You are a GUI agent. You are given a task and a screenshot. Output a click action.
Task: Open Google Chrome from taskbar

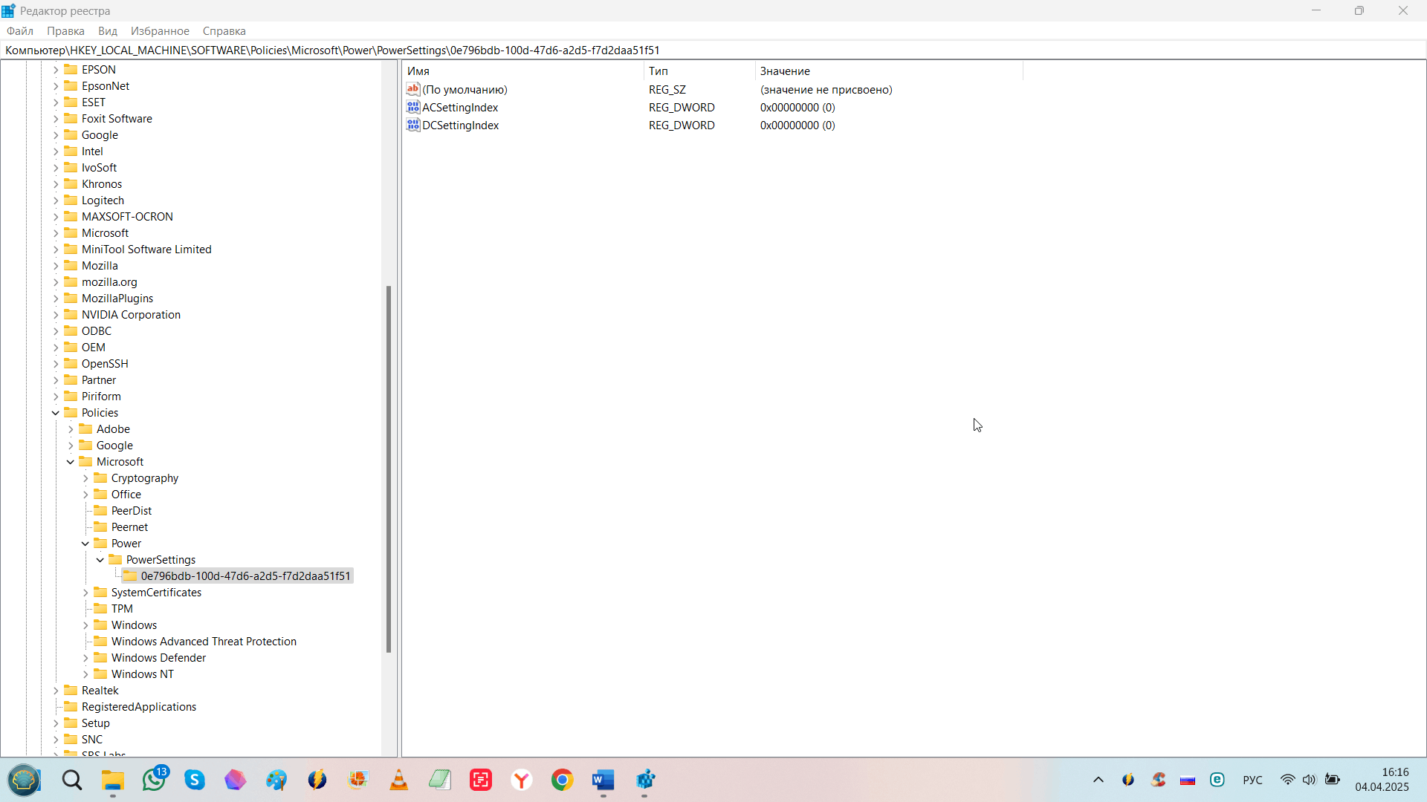(563, 780)
